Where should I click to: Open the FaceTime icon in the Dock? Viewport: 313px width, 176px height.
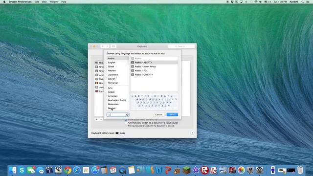pyautogui.click(x=31, y=170)
